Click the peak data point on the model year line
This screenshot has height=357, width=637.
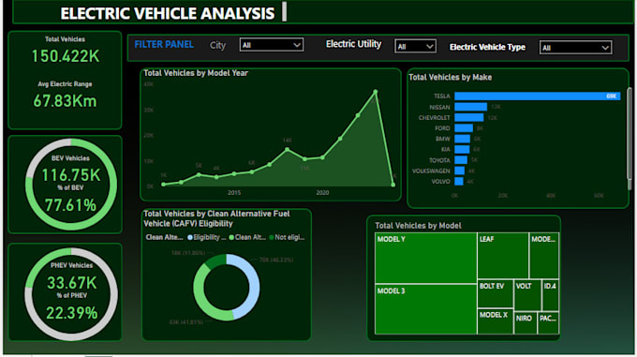coord(376,92)
